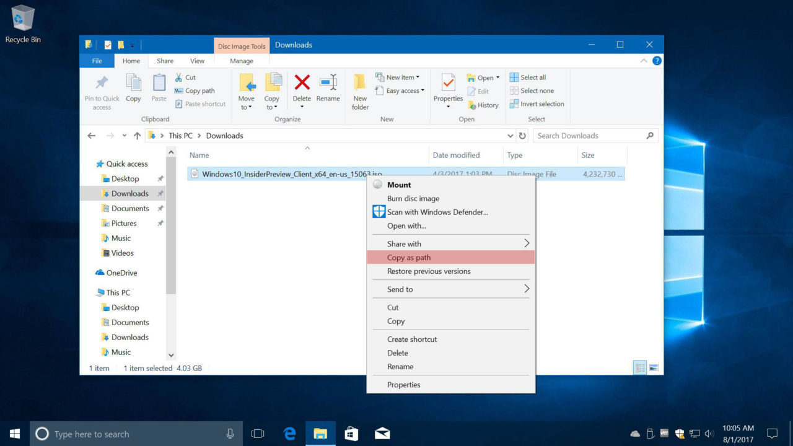Viewport: 793px width, 446px height.
Task: Navigate back with the back arrow
Action: [x=91, y=136]
